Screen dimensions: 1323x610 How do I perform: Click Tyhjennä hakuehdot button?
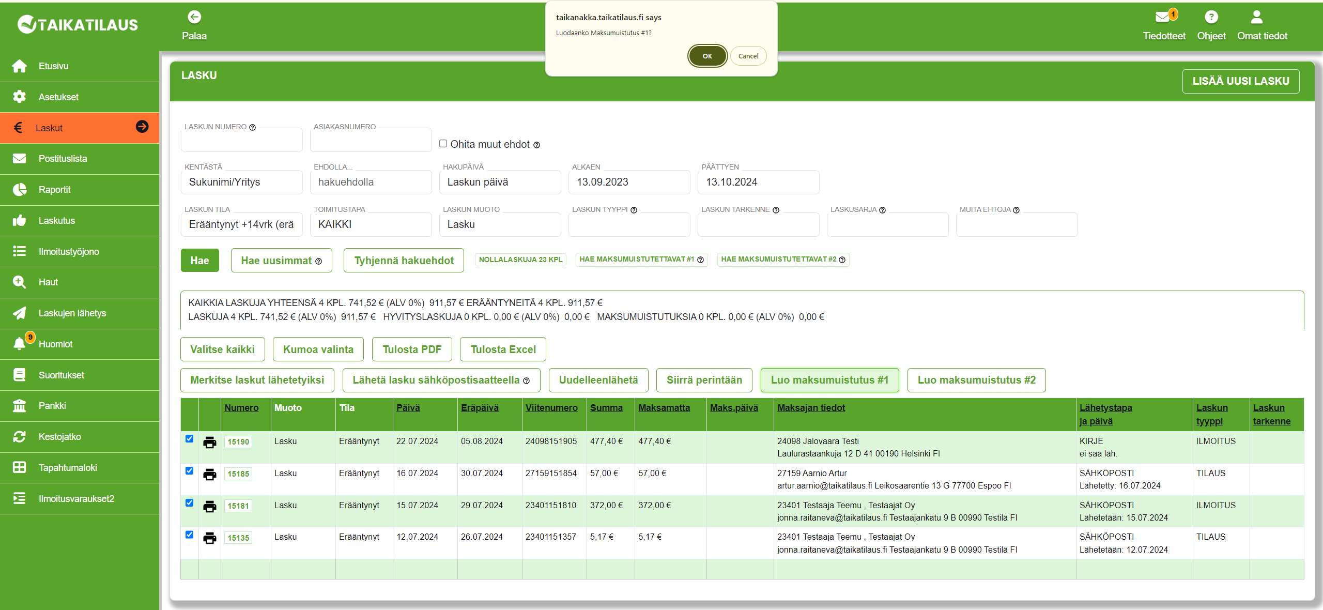coord(404,261)
